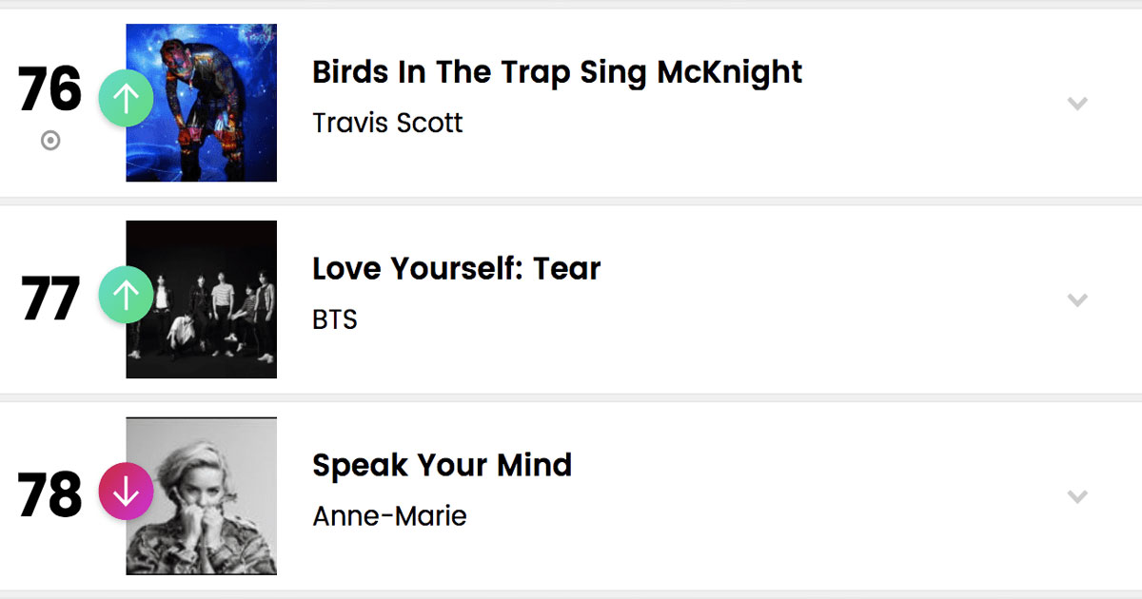
Task: Open the BTS album cover thumbnail
Action: point(202,299)
